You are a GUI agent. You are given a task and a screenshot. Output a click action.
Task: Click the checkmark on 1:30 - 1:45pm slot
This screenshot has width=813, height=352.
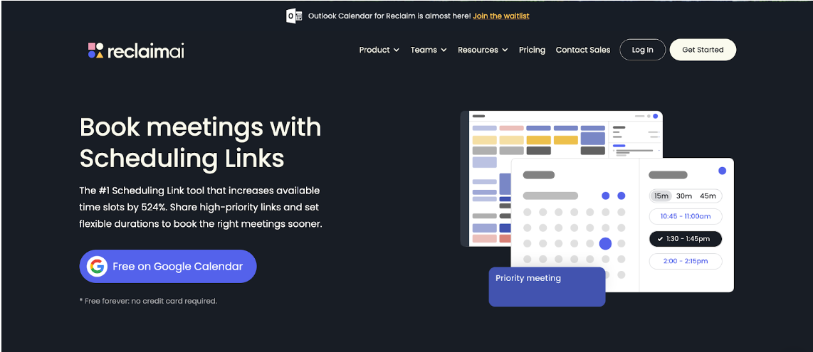tap(661, 239)
